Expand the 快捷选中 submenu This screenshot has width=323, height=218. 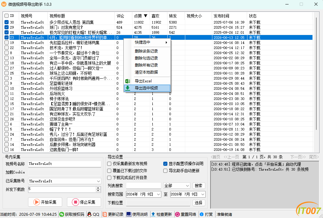tap(147, 42)
